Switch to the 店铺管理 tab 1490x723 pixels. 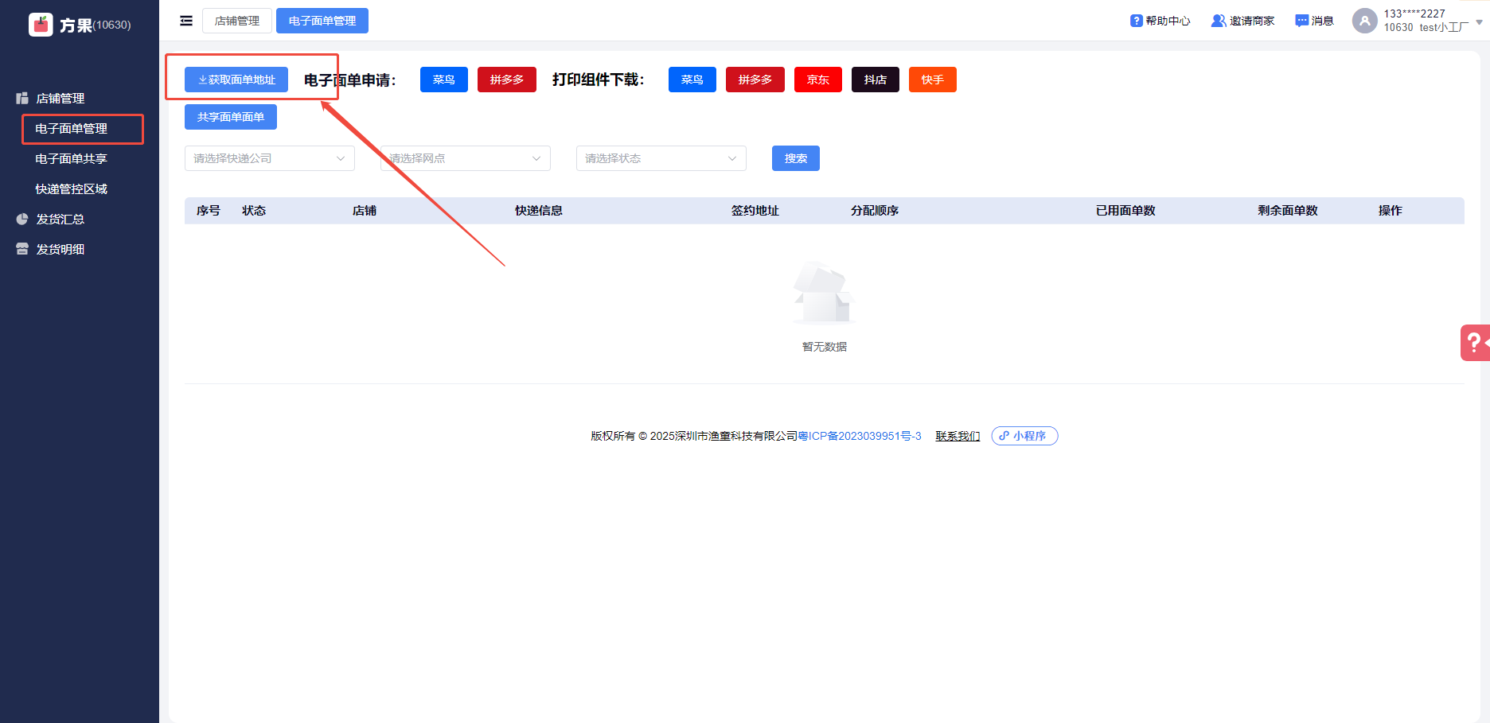tap(237, 21)
